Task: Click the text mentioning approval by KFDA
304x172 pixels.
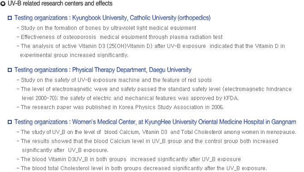Action: pos(130,98)
